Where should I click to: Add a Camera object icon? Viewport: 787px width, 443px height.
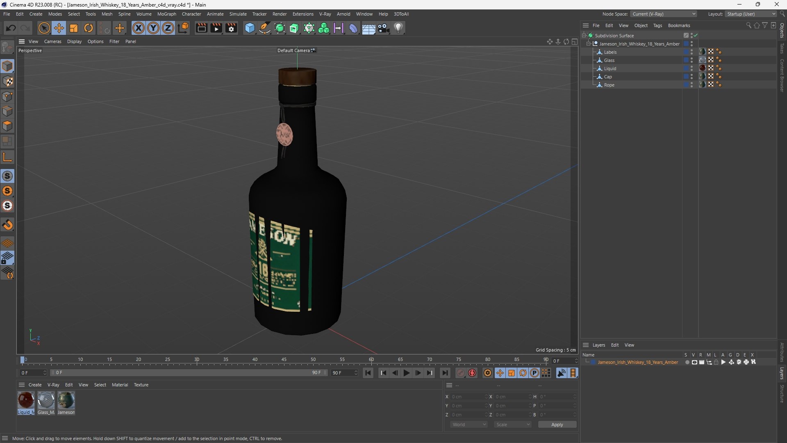(384, 28)
